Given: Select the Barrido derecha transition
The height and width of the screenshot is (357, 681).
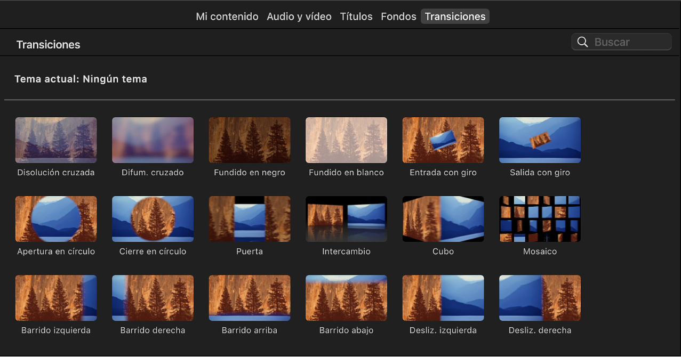Looking at the screenshot, I should [x=153, y=297].
